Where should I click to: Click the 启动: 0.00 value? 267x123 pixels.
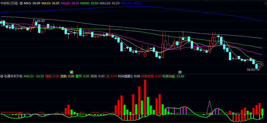pos(97,76)
